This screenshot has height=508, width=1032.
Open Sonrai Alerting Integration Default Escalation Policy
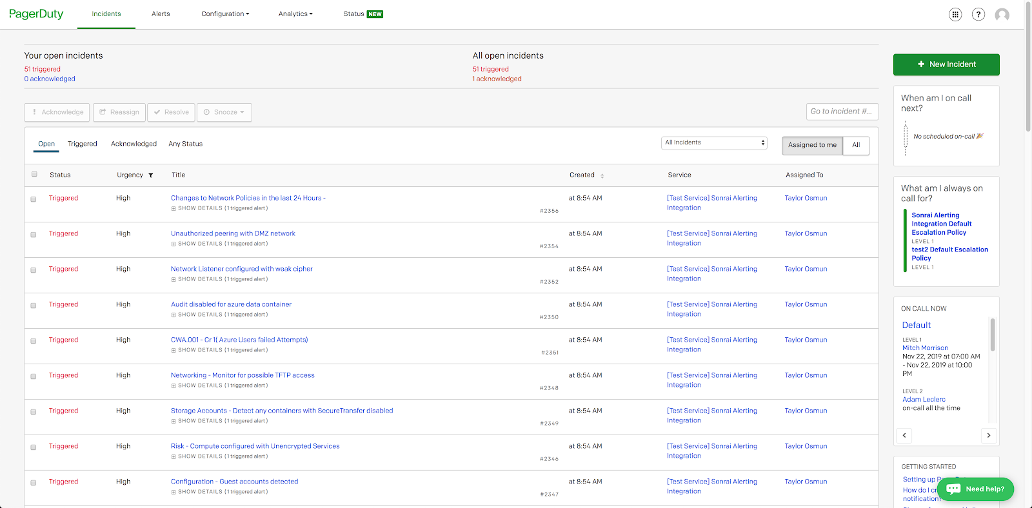(x=942, y=224)
